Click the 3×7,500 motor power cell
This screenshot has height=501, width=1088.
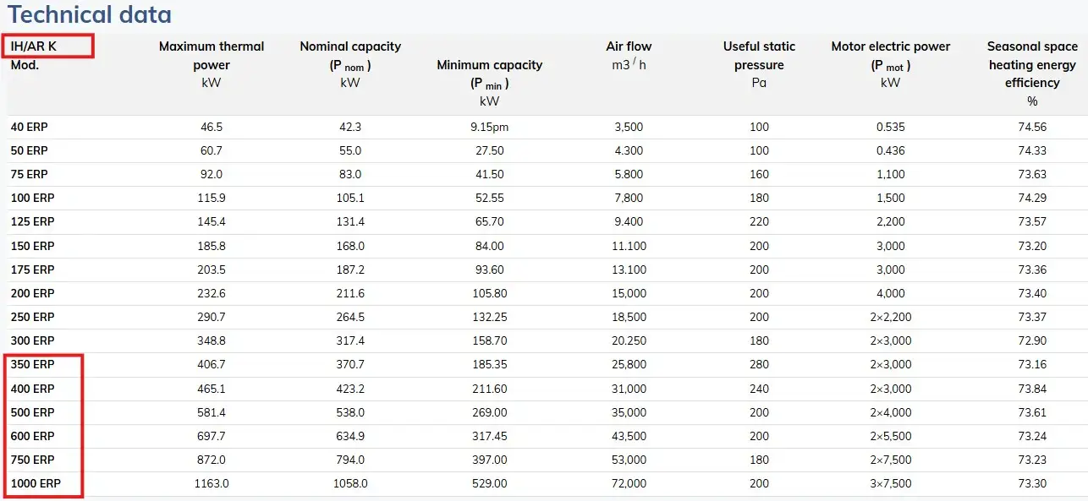(890, 483)
